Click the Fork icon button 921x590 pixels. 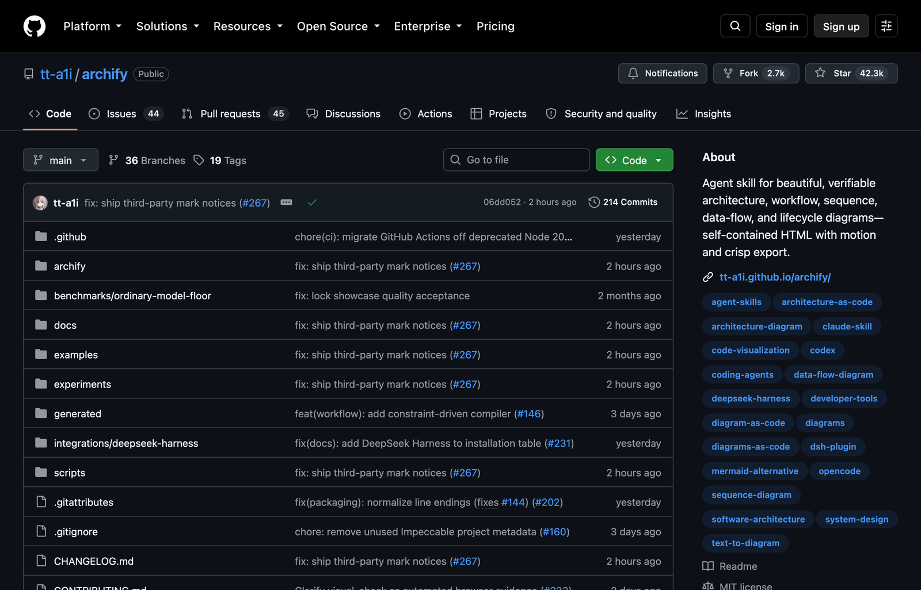(728, 73)
